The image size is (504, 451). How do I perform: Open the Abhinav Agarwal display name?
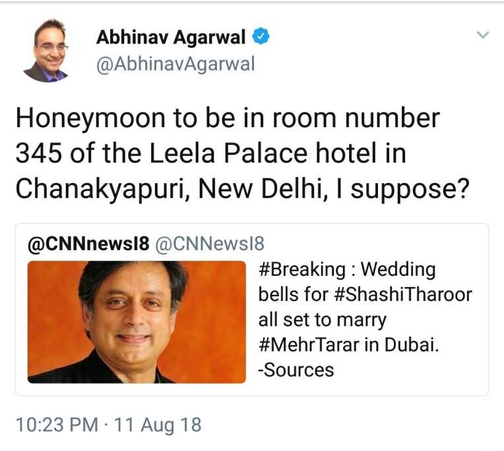pos(171,37)
